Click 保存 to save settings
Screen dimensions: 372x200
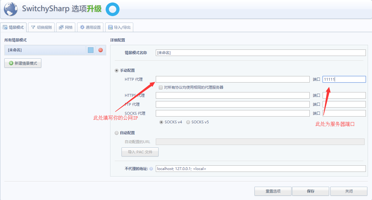pos(311,191)
